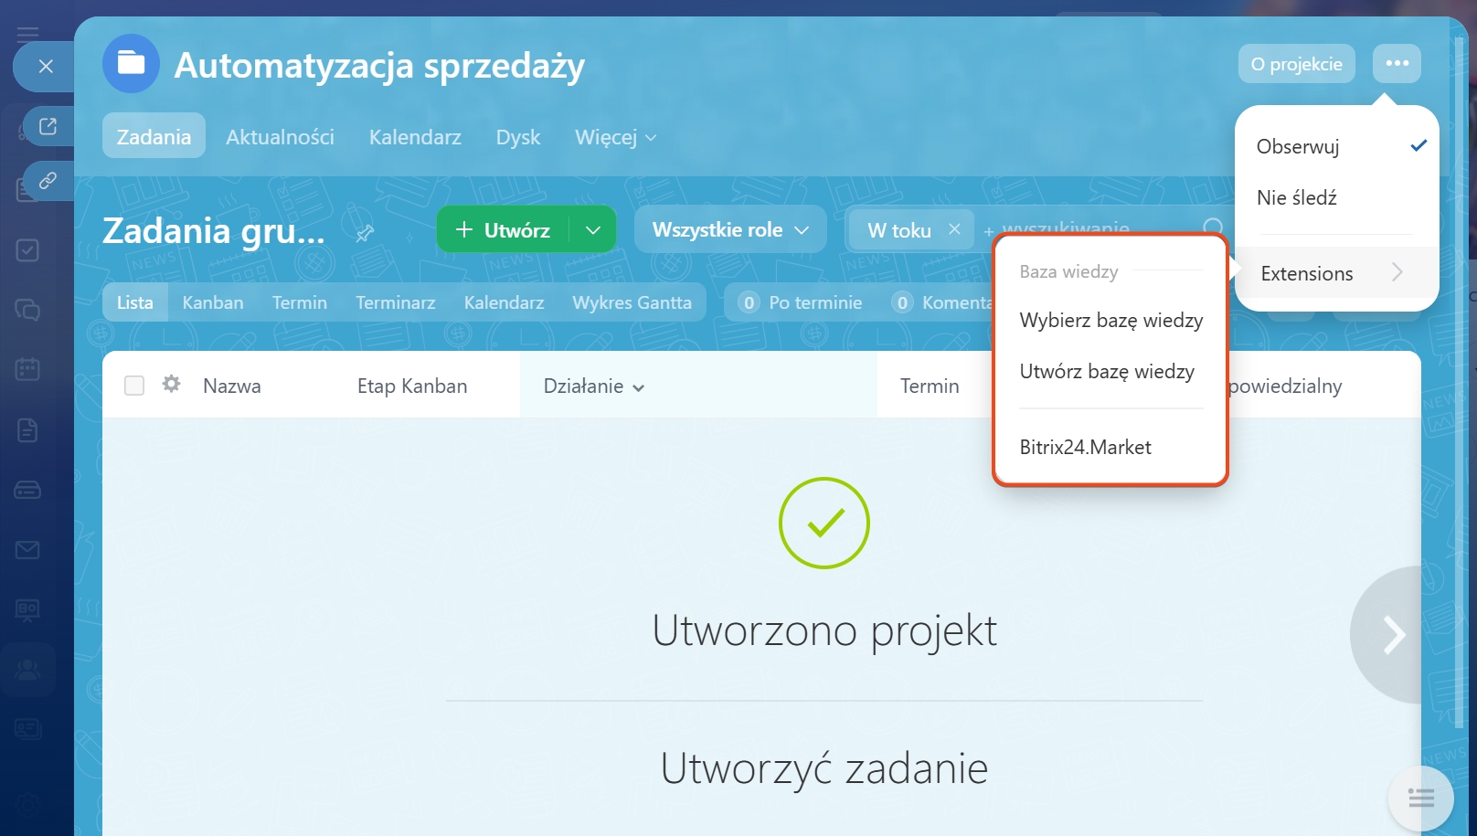
Task: Open the Dysk tab
Action: pos(518,137)
